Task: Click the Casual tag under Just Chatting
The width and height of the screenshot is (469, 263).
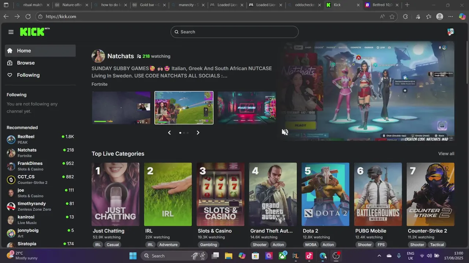Action: pyautogui.click(x=113, y=245)
